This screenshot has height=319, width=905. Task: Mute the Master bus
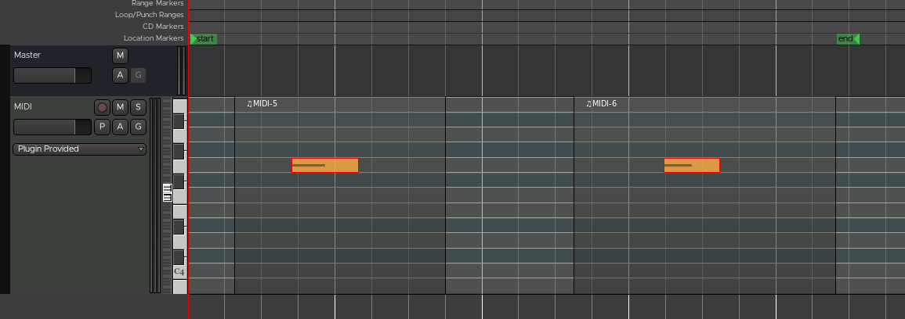[x=120, y=56]
